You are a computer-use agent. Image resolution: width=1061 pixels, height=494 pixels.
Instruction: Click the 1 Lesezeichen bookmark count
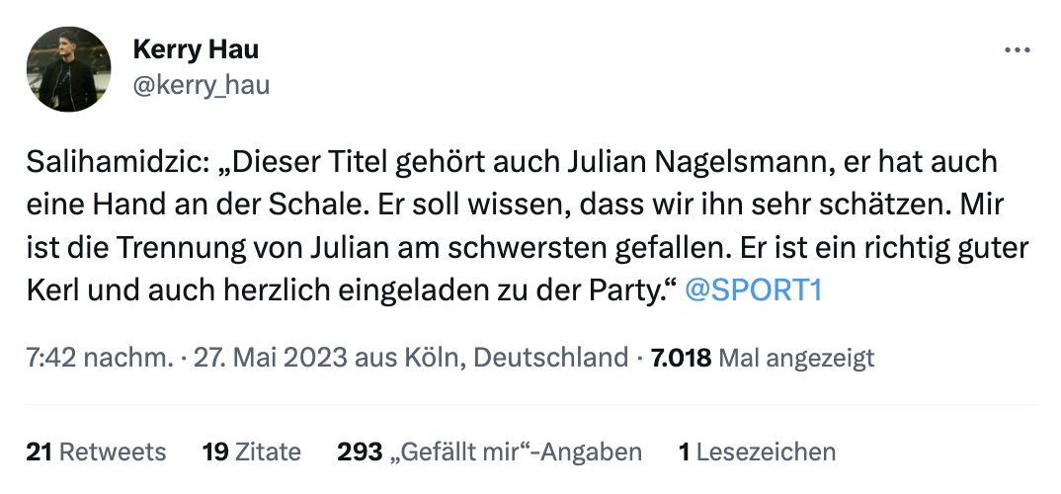click(x=757, y=453)
